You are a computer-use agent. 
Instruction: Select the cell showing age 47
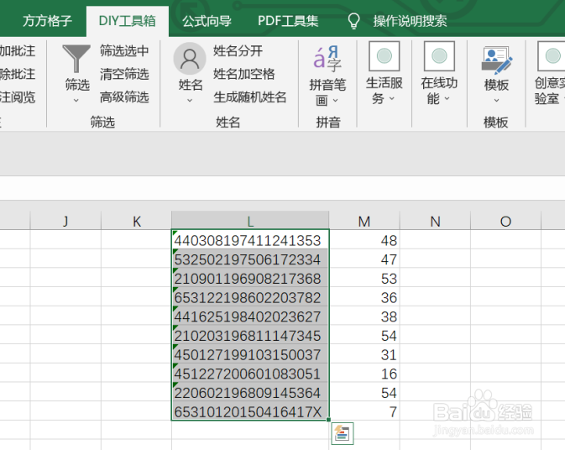364,259
